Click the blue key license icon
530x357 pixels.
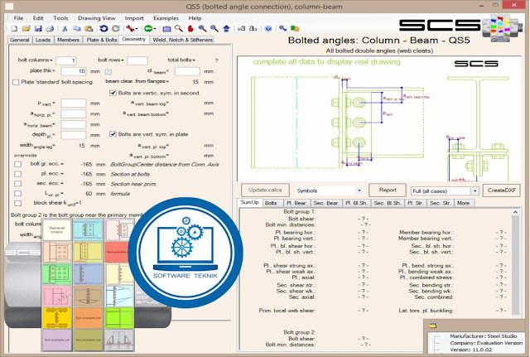pyautogui.click(x=283, y=28)
